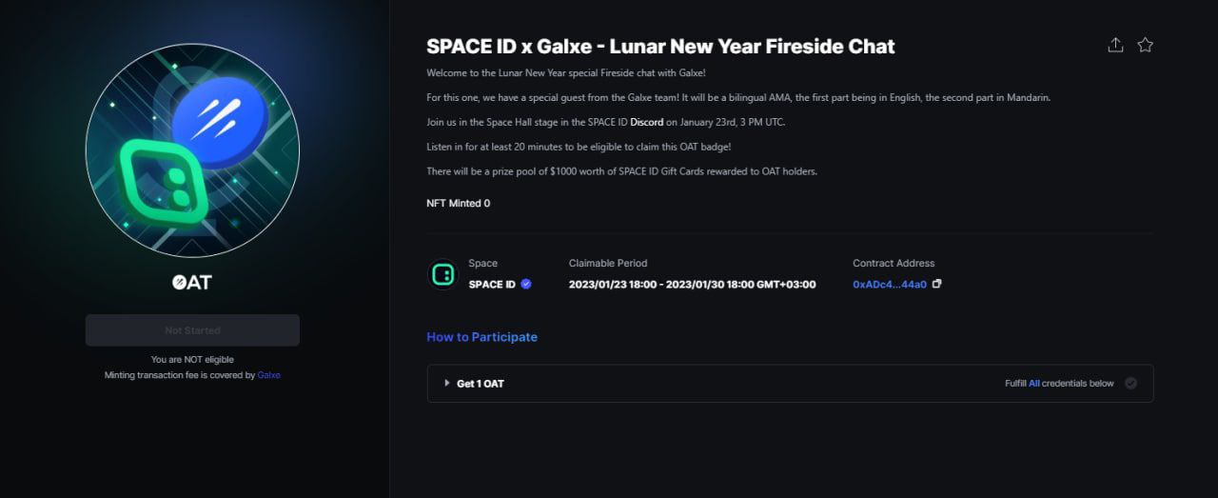Click the share icon
Viewport: 1218px width, 498px height.
(1115, 45)
